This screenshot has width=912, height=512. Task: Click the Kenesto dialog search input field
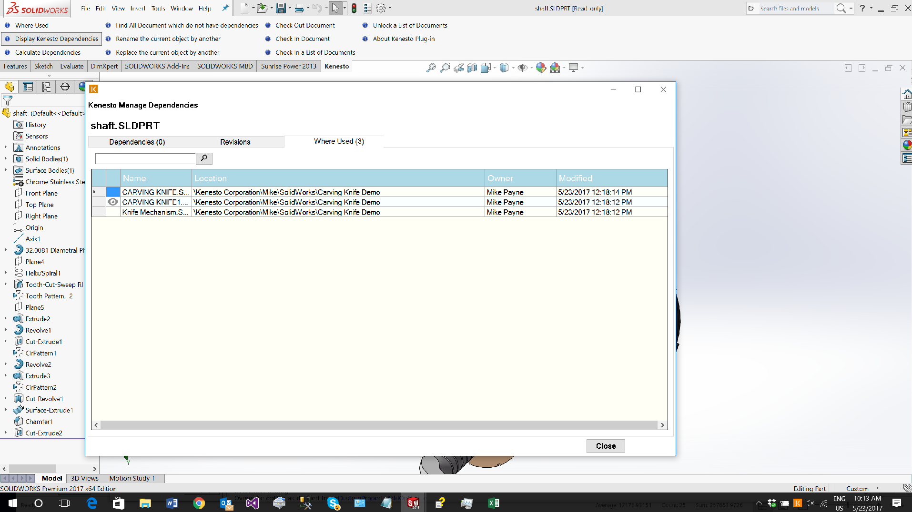tap(145, 158)
